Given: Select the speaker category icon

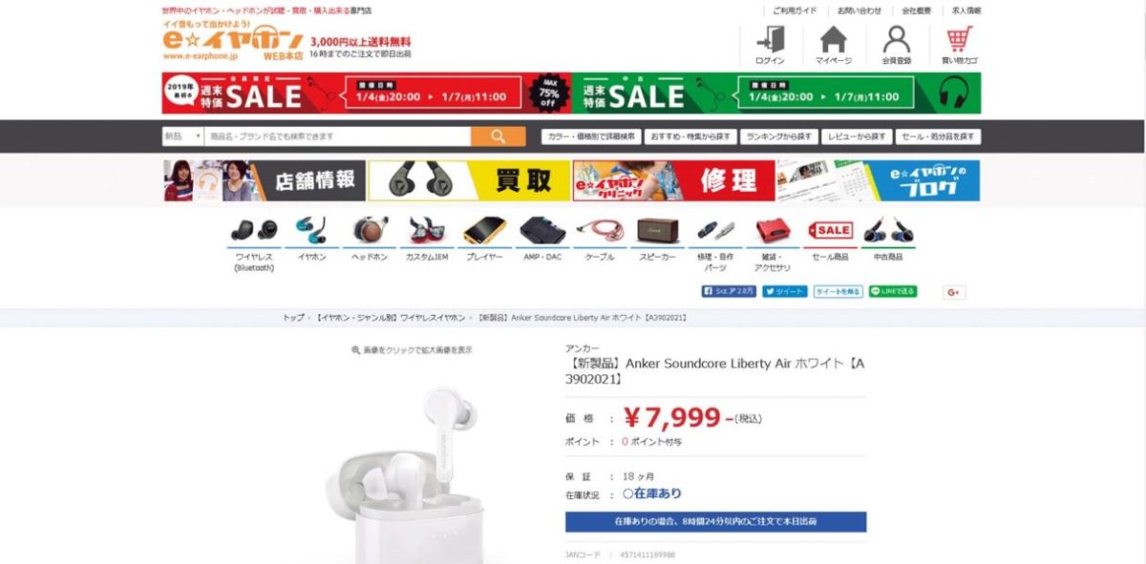Looking at the screenshot, I should (657, 240).
